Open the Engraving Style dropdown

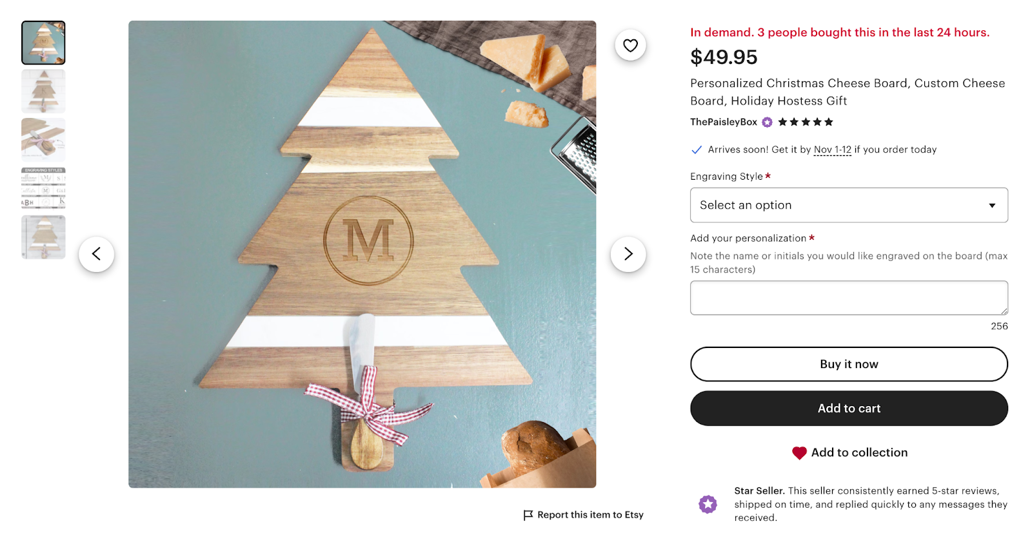pos(849,205)
